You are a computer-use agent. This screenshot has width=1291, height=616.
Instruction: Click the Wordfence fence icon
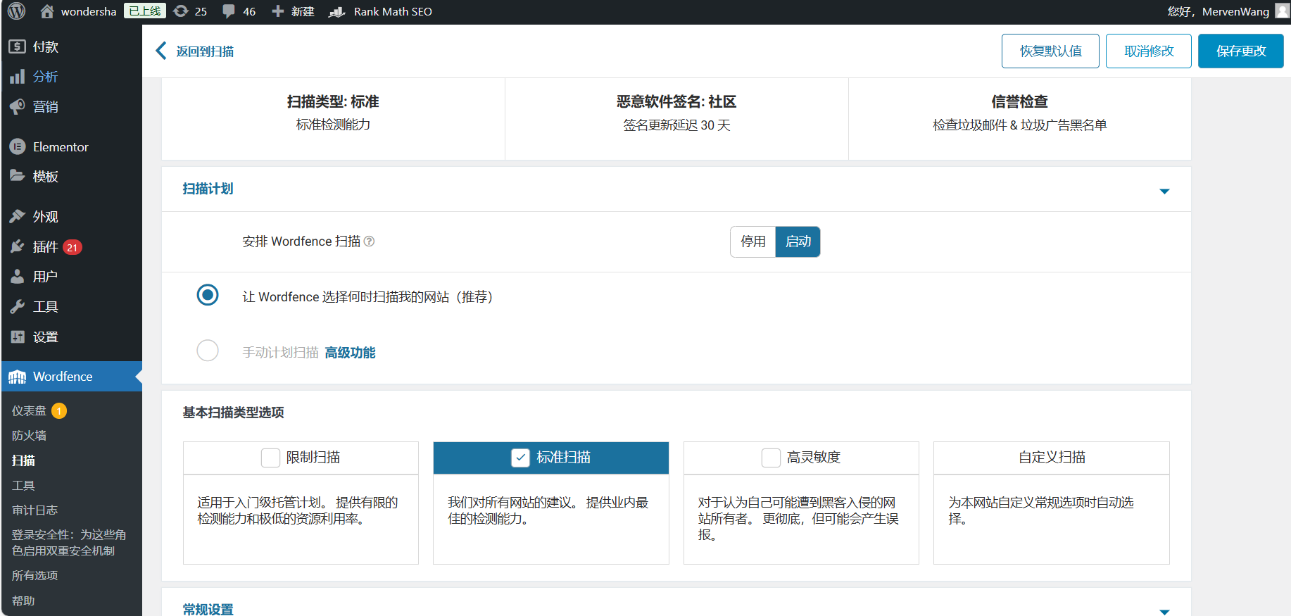click(18, 377)
